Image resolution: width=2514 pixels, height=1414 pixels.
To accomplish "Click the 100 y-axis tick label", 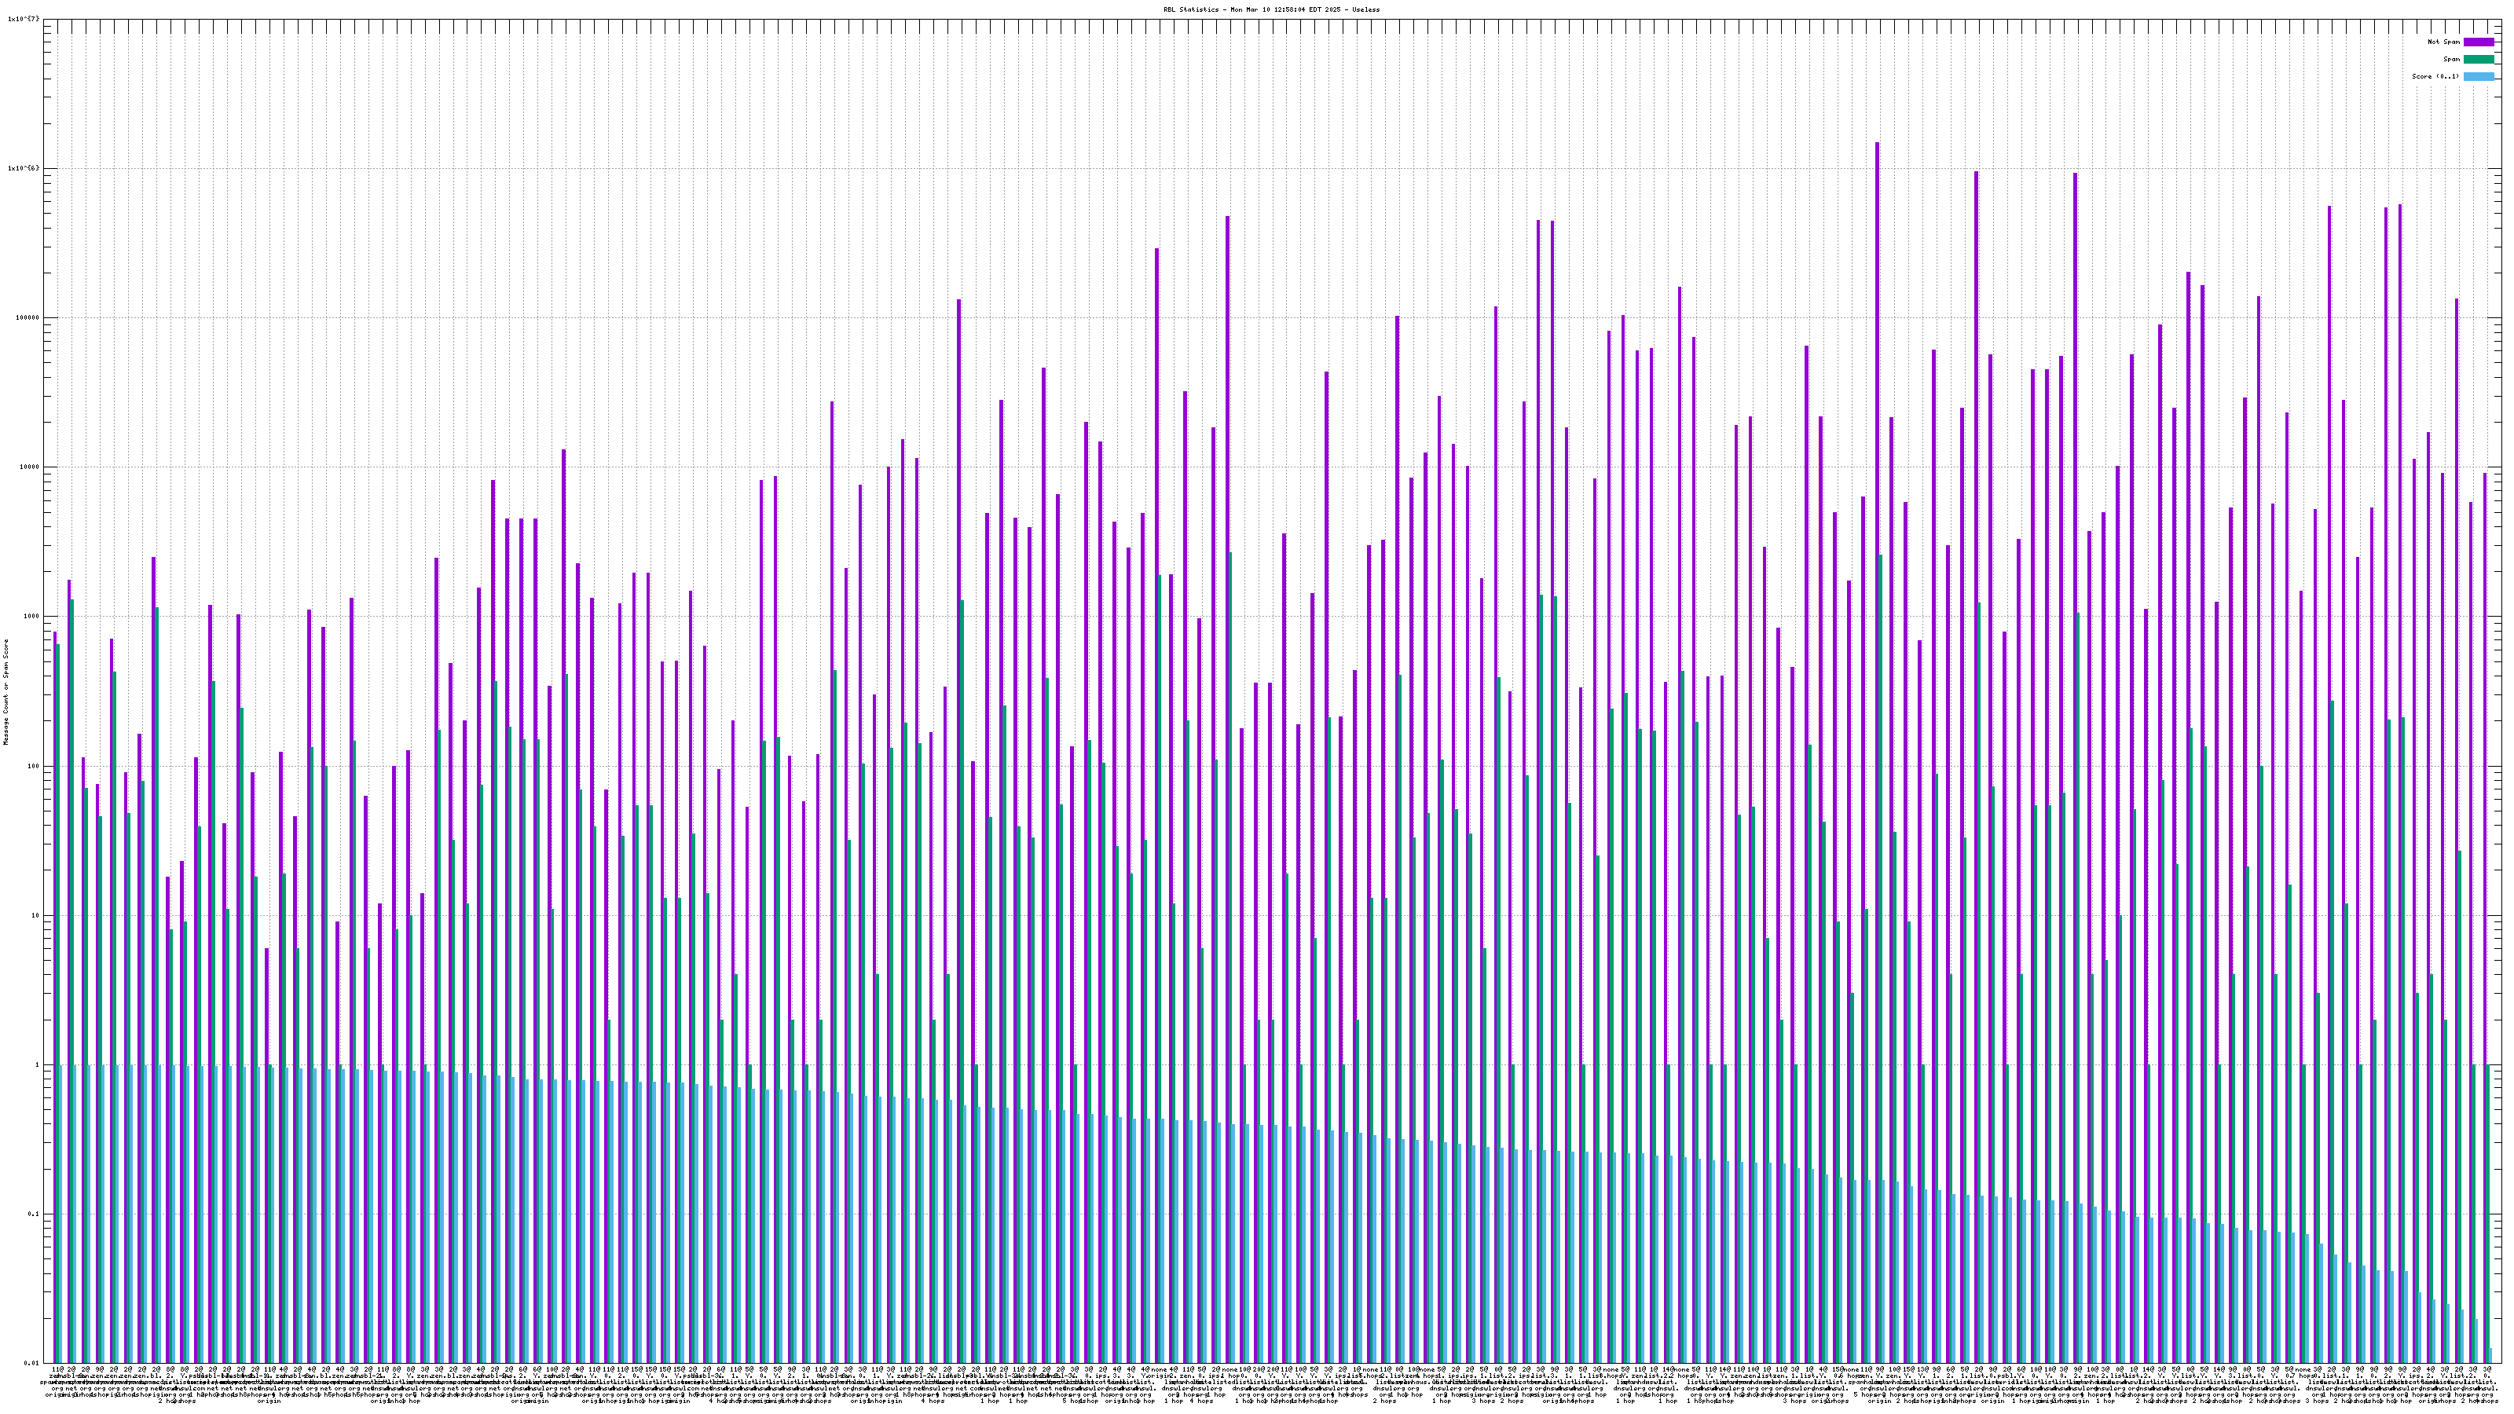I will 33,766.
